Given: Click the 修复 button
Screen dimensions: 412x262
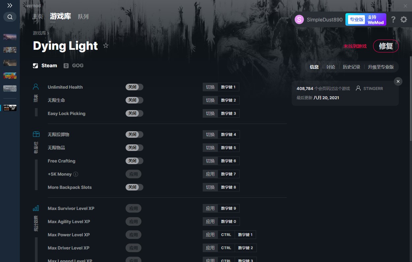Looking at the screenshot, I should (x=386, y=46).
